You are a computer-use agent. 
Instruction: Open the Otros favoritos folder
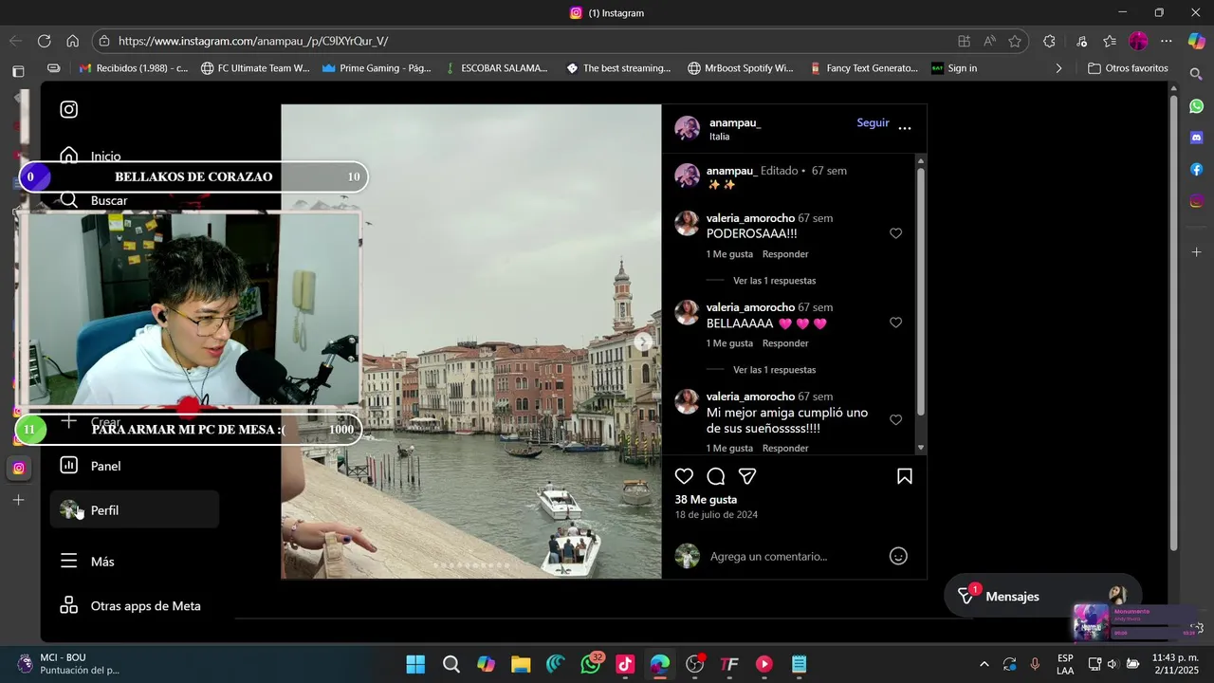pos(1128,68)
